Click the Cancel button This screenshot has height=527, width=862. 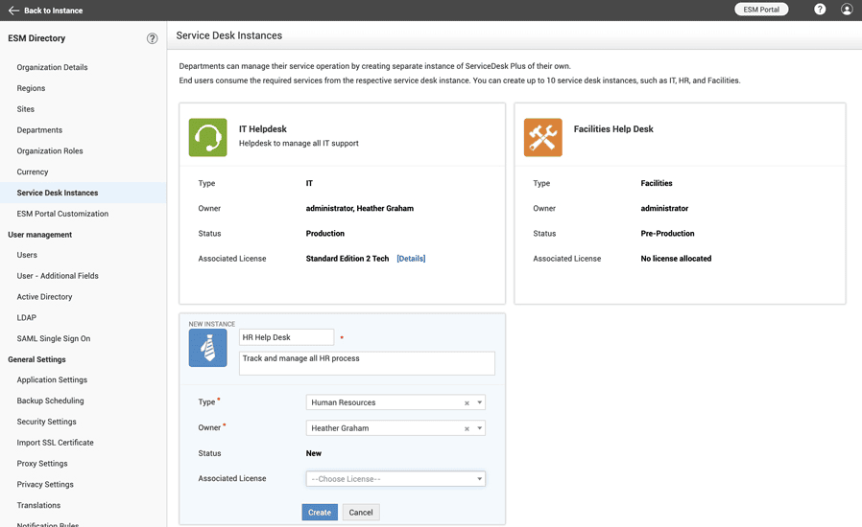coord(361,513)
